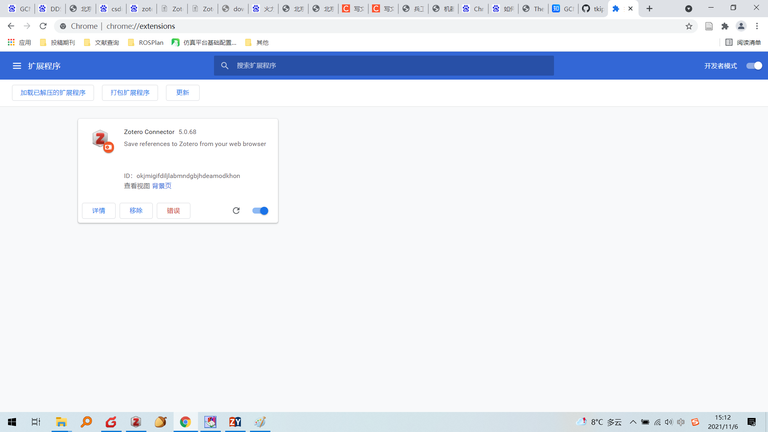Reload the Zotero Connector extension

pyautogui.click(x=236, y=211)
